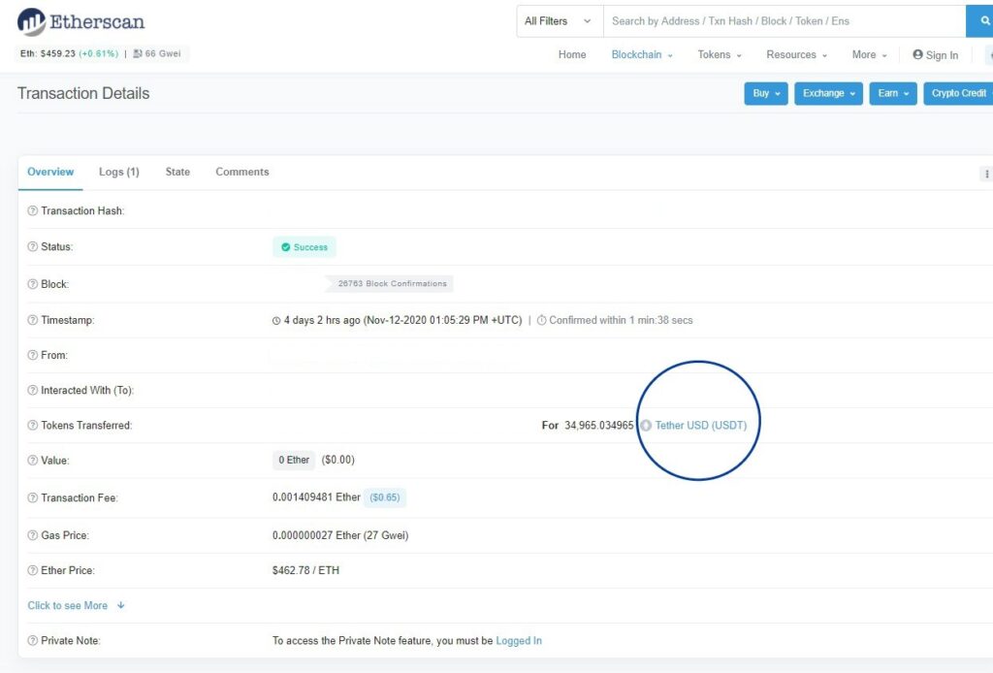Expand the Resources menu
The image size is (993, 673).
(797, 55)
